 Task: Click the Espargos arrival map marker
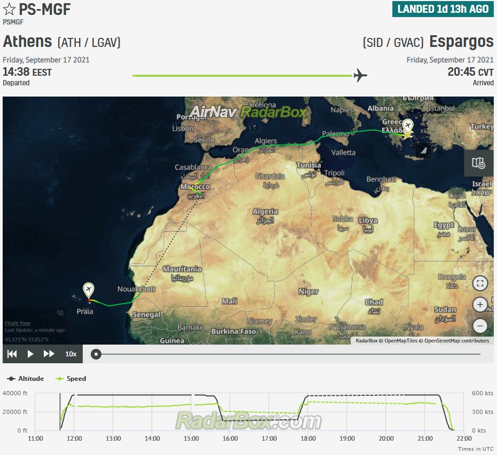tap(89, 290)
